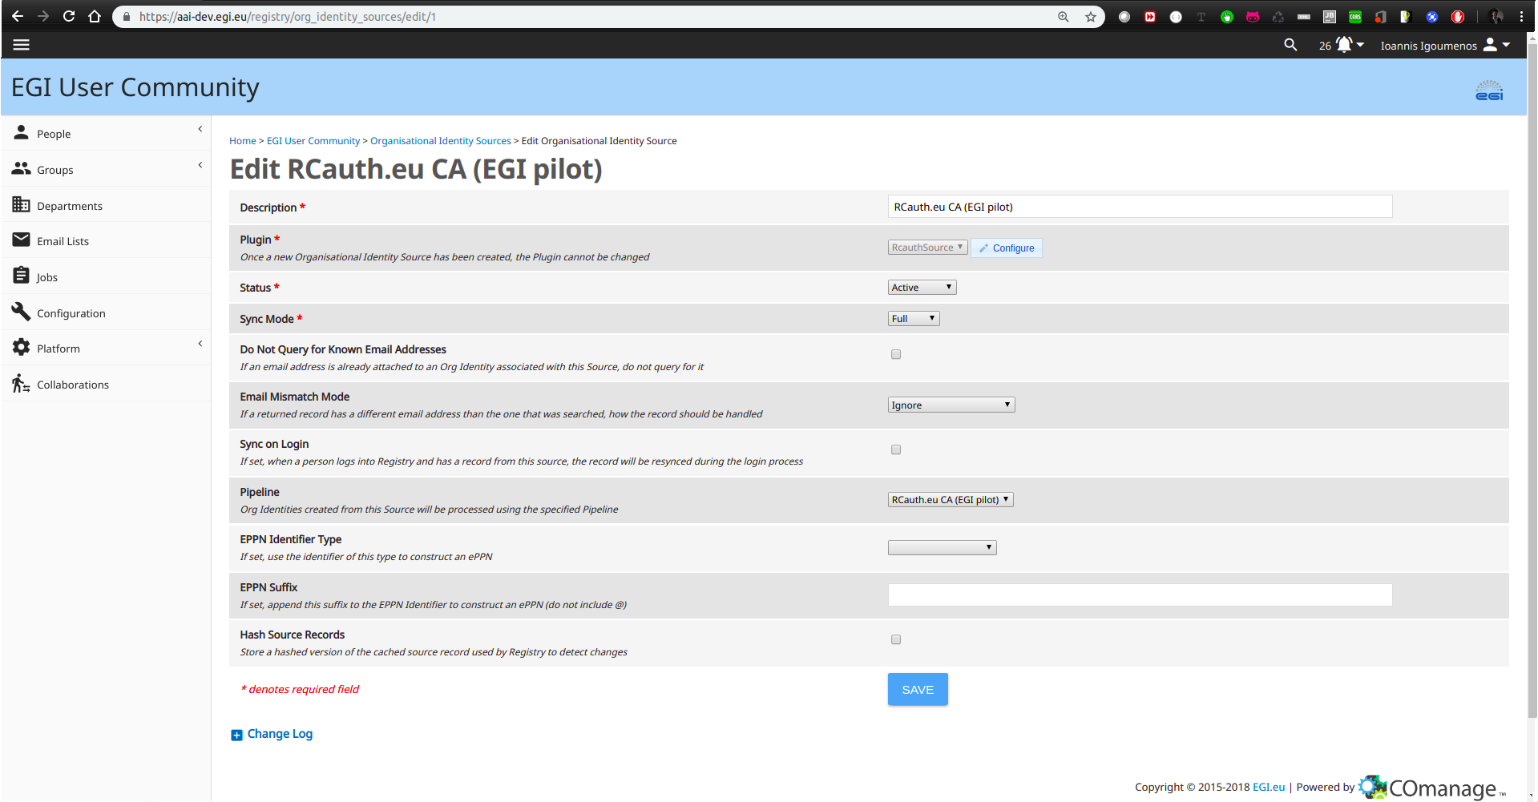Open the EPPN Identifier Type dropdown

click(x=942, y=547)
